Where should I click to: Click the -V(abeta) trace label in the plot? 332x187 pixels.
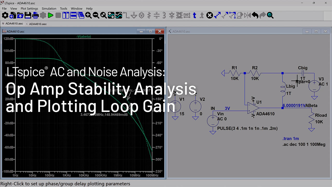point(84,36)
